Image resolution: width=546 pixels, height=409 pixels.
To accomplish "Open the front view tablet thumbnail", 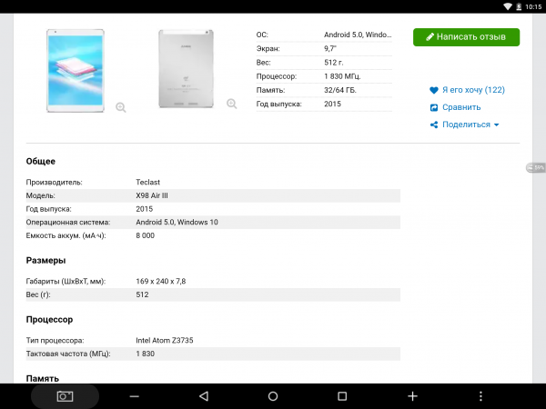I will (x=76, y=71).
